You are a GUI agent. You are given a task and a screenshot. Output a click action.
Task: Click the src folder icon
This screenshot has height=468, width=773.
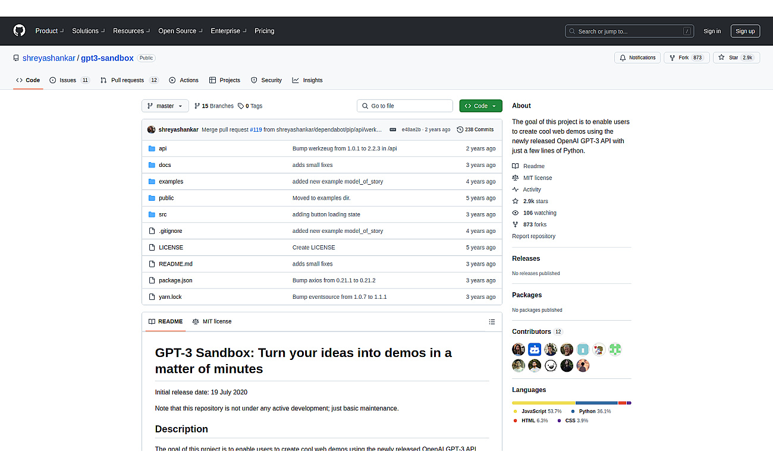pyautogui.click(x=152, y=214)
